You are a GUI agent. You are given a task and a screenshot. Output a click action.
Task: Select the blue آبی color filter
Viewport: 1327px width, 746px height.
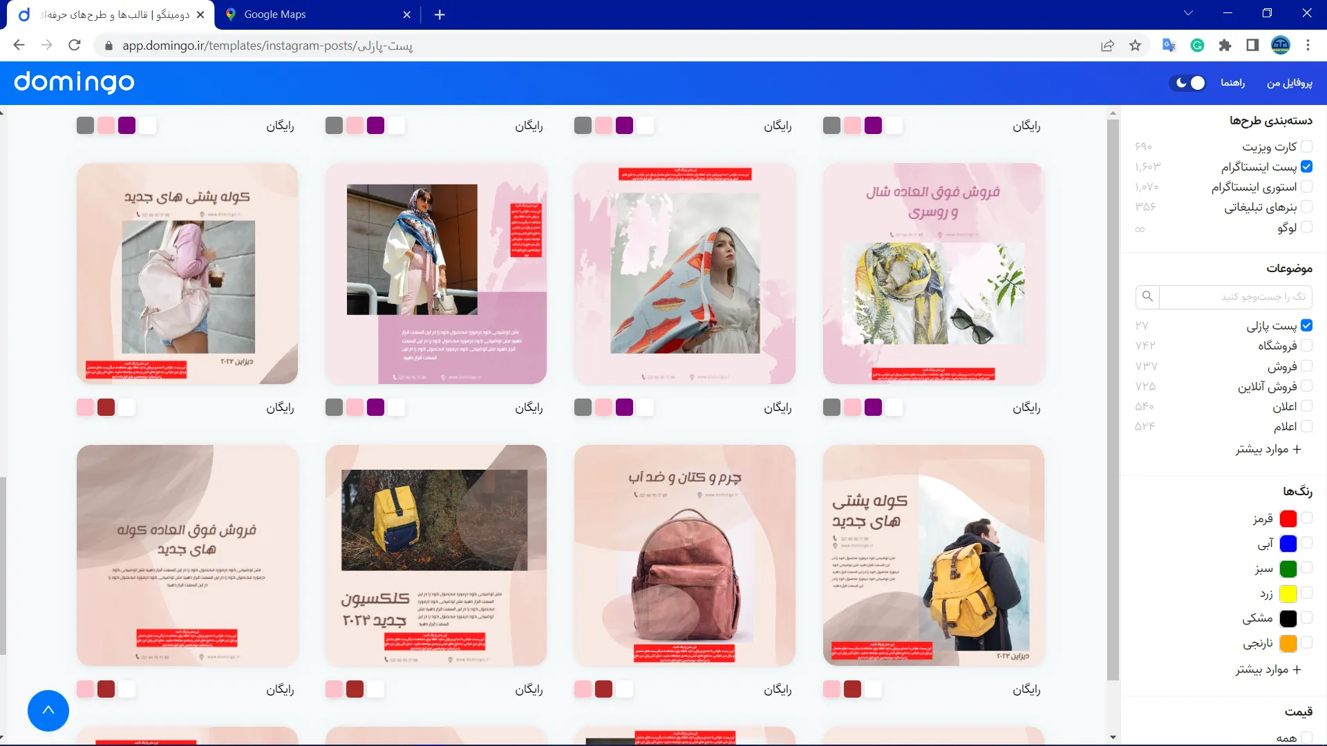tap(1306, 543)
